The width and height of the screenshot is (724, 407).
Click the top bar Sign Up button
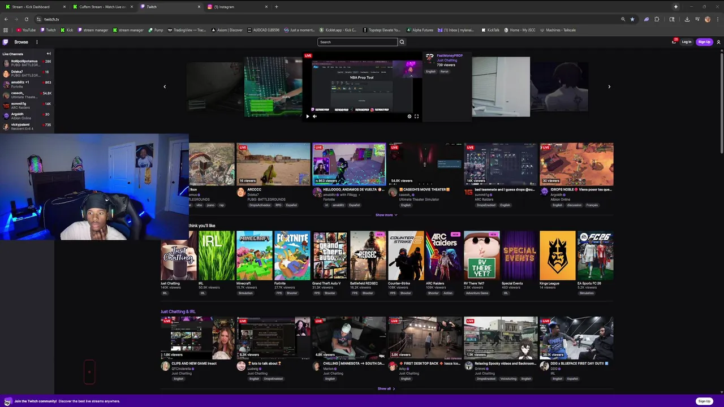[704, 42]
